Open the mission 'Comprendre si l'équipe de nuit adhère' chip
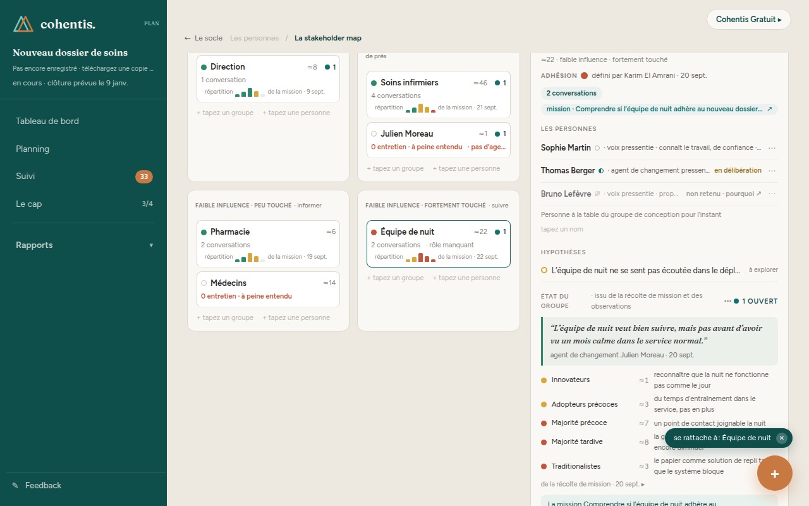Image resolution: width=809 pixels, height=506 pixels. click(x=659, y=109)
